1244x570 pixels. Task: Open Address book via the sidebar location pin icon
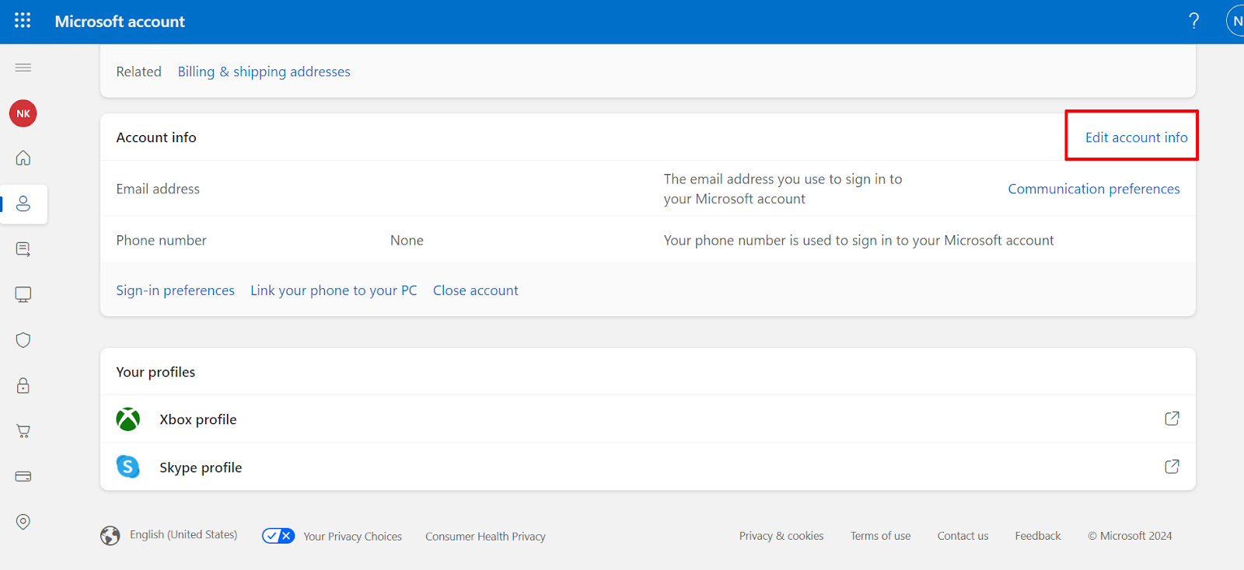click(23, 522)
